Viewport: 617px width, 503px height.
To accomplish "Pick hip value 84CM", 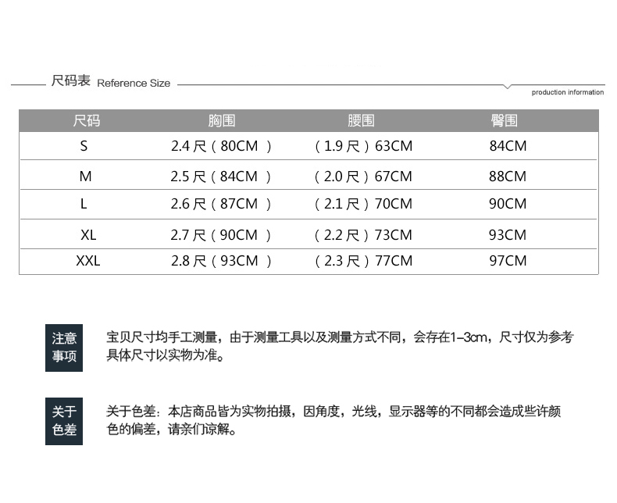I will click(508, 146).
